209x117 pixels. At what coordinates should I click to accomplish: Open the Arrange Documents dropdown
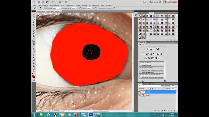click(61, 2)
